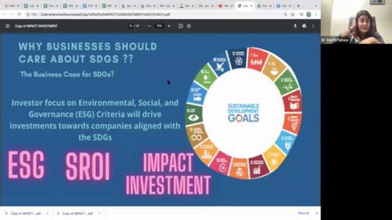Click Dr Smriti Pahwa's video thumbnail
Image resolution: width=392 pixels, height=220 pixels.
coord(356,22)
